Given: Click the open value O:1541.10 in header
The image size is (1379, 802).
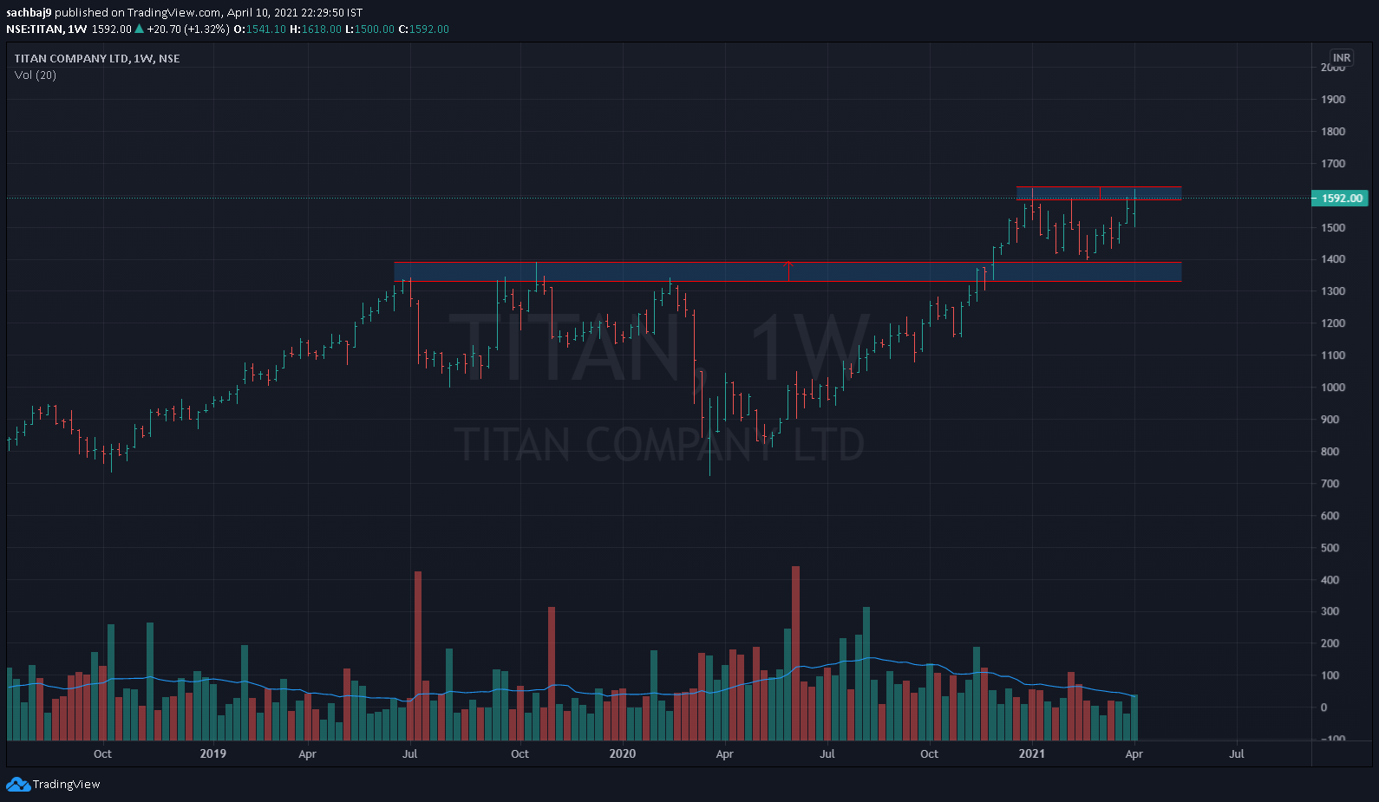Looking at the screenshot, I should tap(260, 29).
